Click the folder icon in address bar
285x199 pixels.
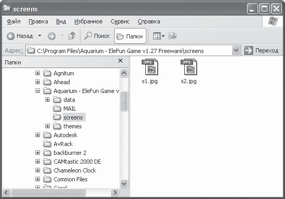31,50
